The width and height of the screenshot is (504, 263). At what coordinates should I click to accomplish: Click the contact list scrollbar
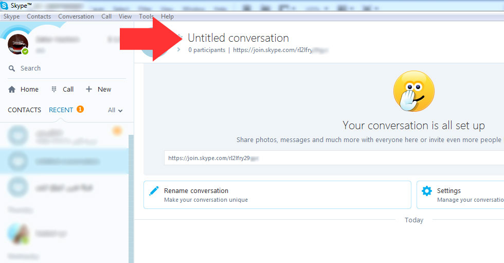point(131,199)
